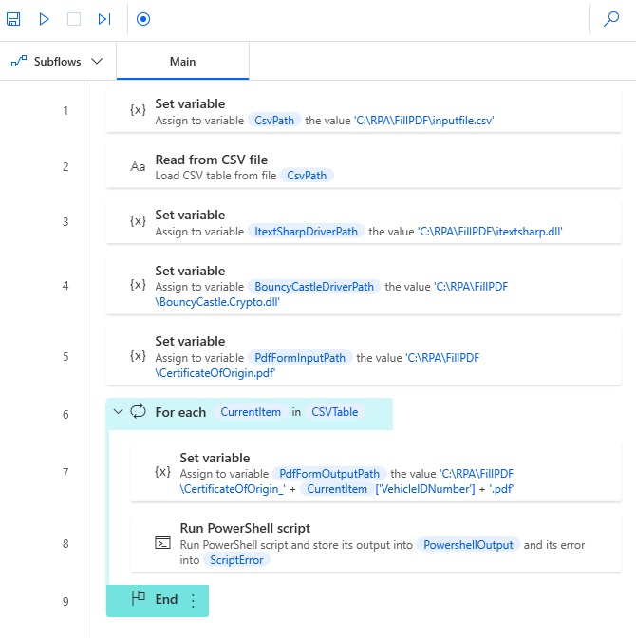Select the Read from CSV file action
The height and width of the screenshot is (638, 636).
364,167
